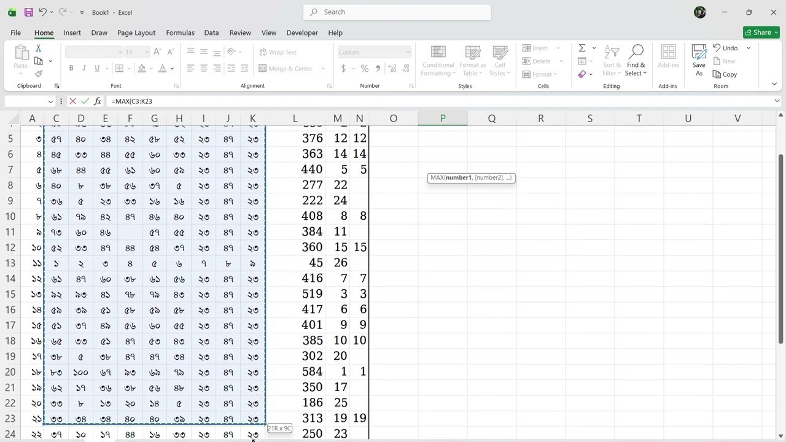Click the Paste clipboard icon
Viewport: 786px width, 442px height.
click(x=21, y=53)
